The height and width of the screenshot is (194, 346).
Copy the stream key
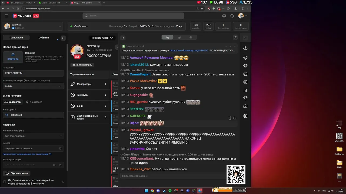pos(60,165)
